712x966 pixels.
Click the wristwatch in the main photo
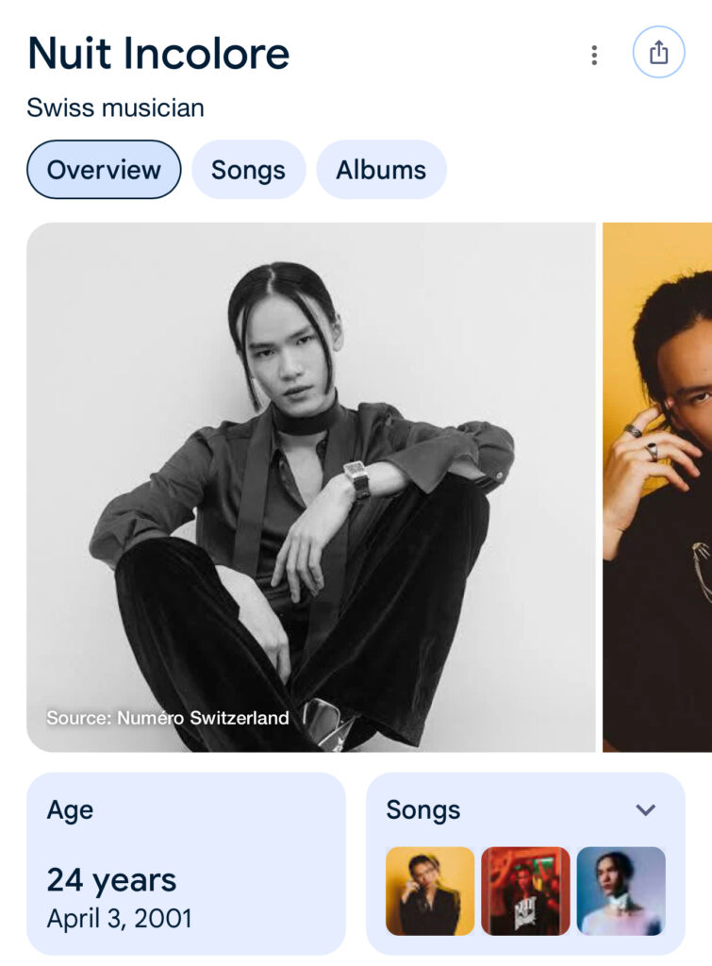pyautogui.click(x=357, y=478)
